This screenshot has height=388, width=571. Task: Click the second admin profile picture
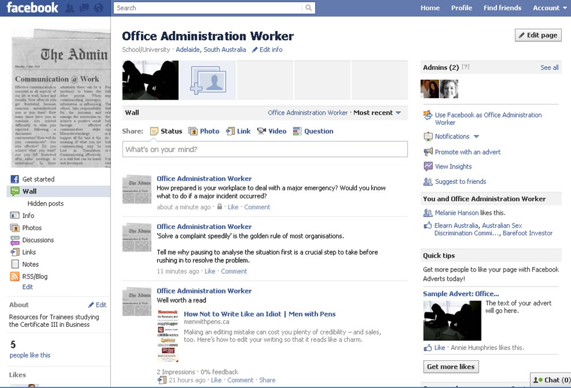[x=449, y=89]
